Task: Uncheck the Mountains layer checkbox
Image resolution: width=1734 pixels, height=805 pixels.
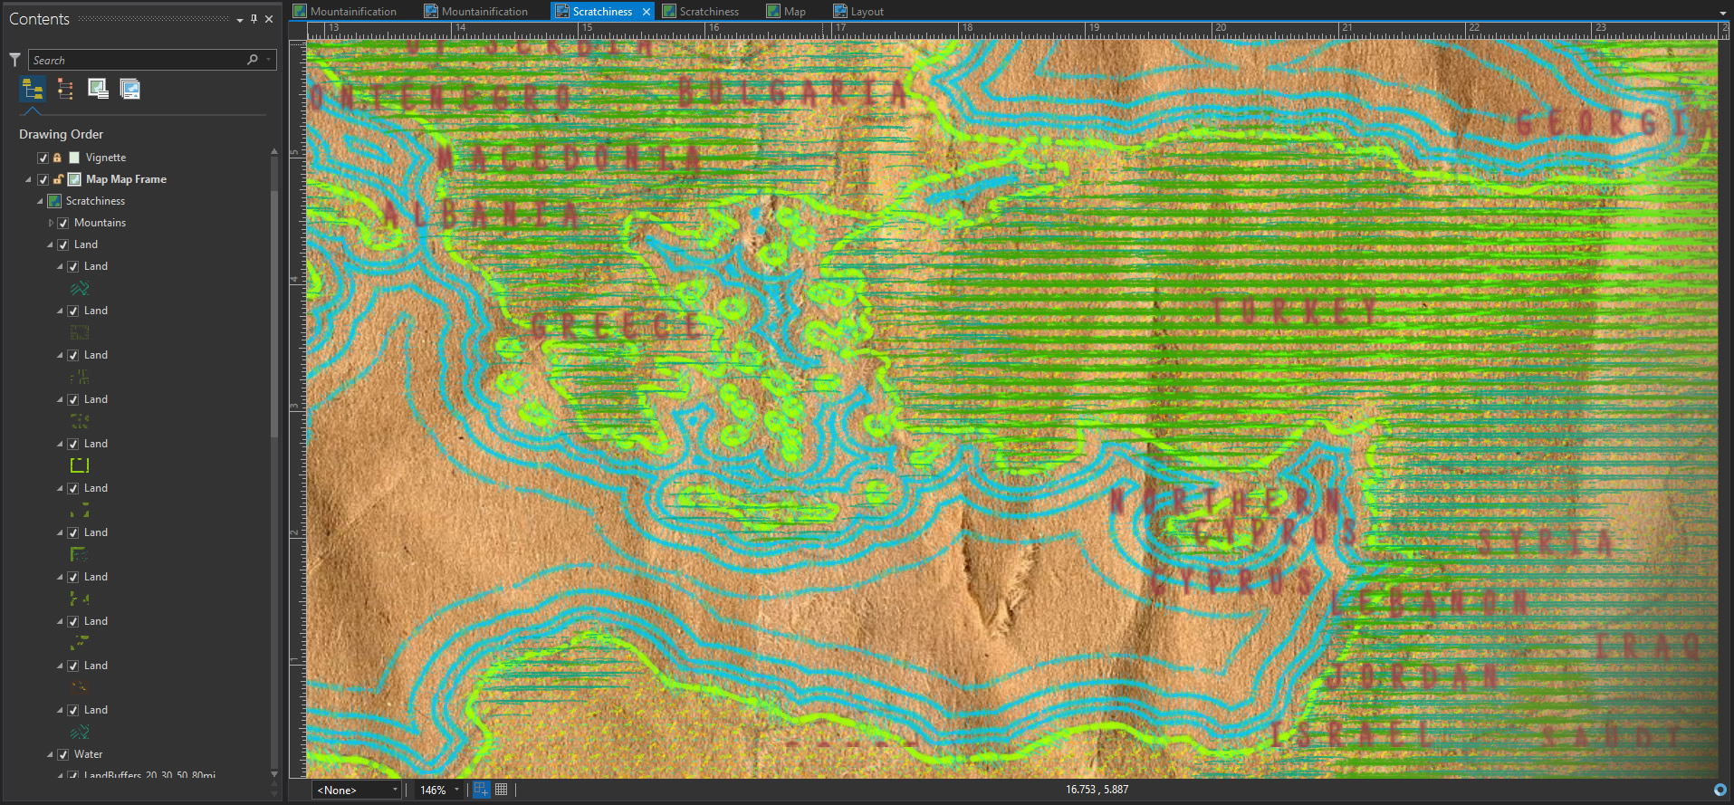Action: (63, 223)
